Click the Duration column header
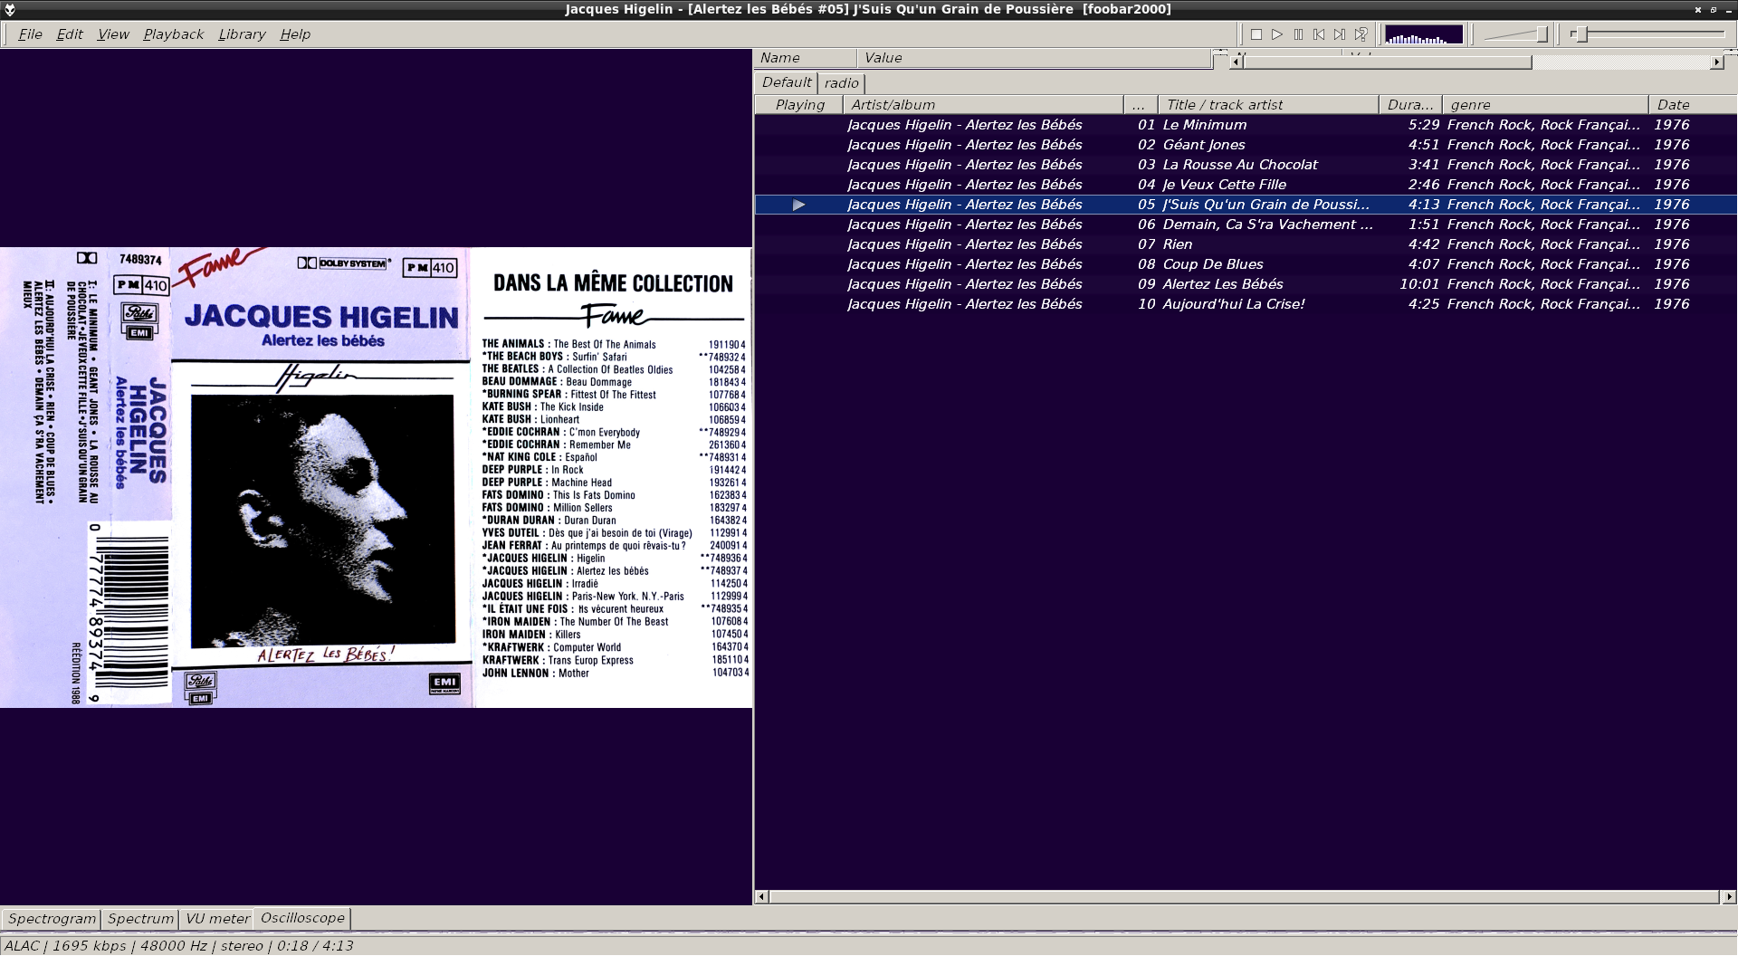The image size is (1738, 956). coord(1409,105)
